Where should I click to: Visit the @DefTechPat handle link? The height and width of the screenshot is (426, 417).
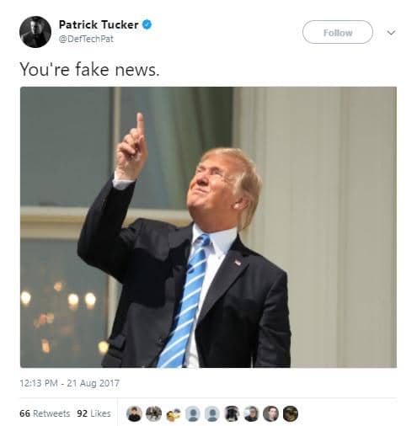point(86,39)
